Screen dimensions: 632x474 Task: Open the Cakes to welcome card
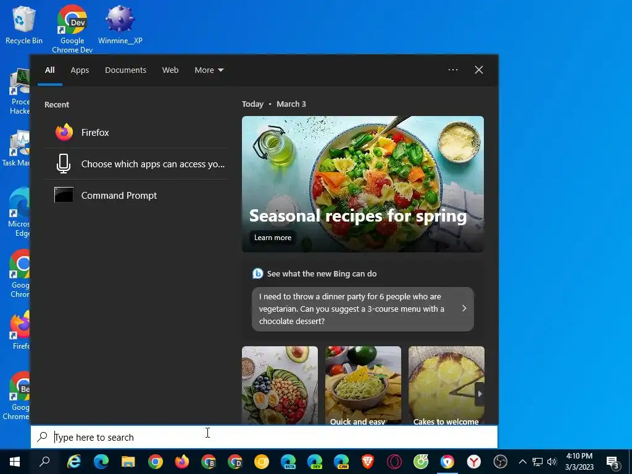[446, 385]
